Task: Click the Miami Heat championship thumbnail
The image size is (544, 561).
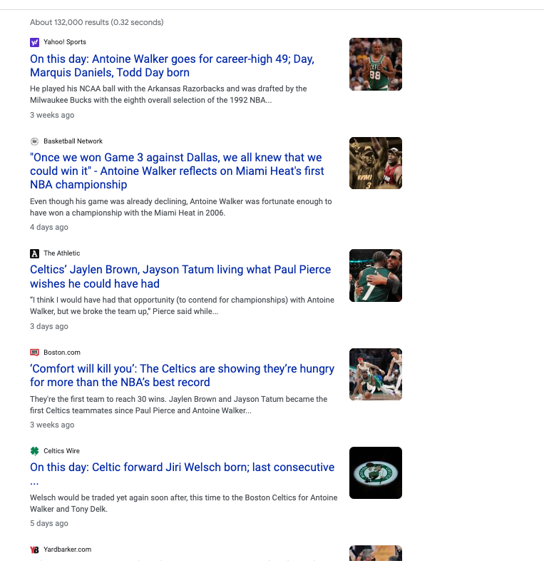Action: 376,163
